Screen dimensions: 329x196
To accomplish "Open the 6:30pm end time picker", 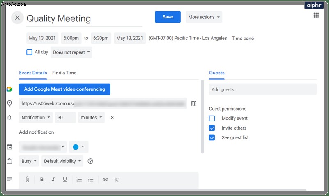I will click(x=101, y=38).
